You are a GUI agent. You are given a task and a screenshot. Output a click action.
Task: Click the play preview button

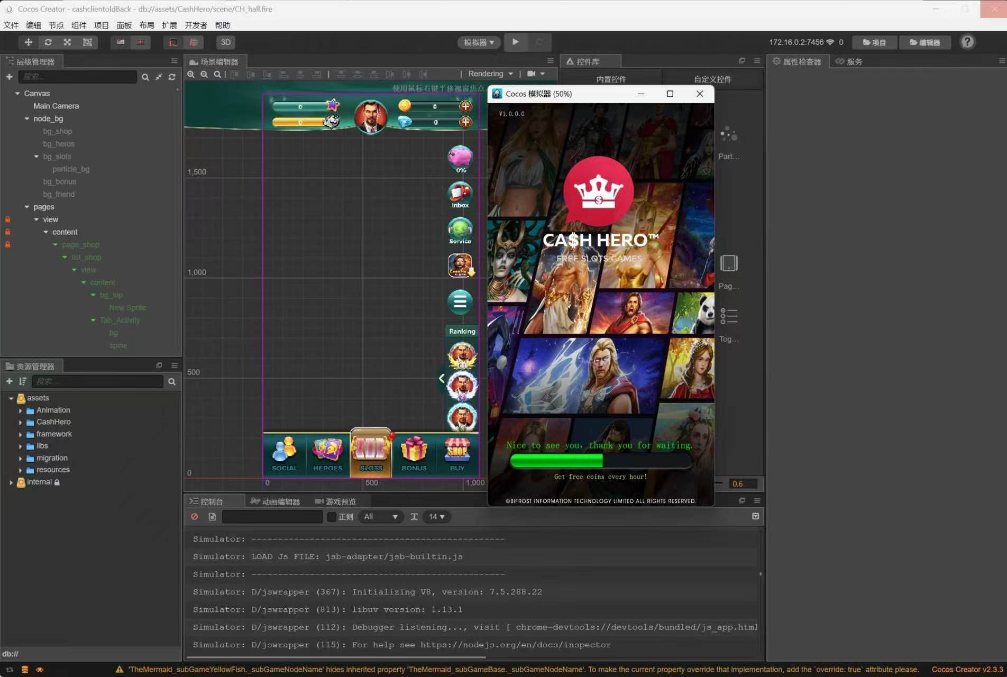pyautogui.click(x=516, y=42)
